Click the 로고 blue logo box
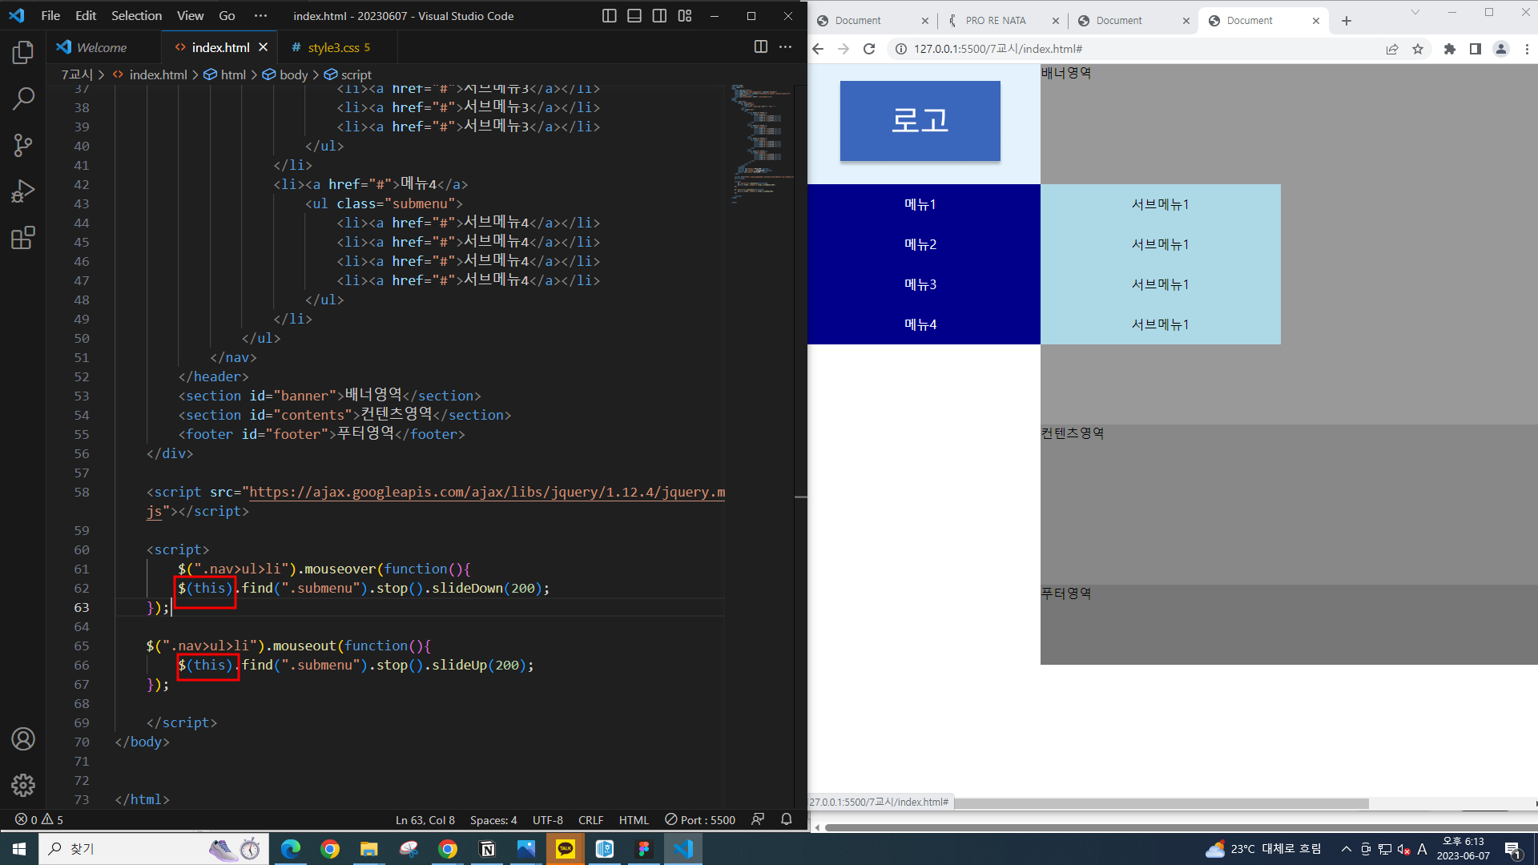The width and height of the screenshot is (1538, 865). click(920, 121)
